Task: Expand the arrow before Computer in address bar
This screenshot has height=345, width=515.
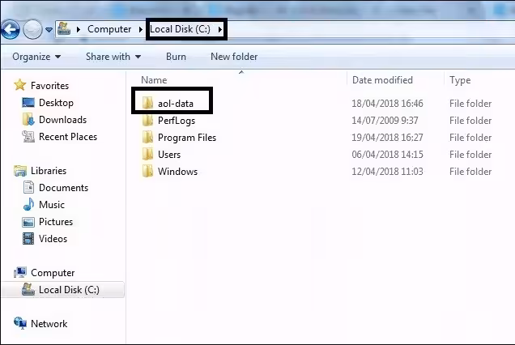Action: [79, 29]
